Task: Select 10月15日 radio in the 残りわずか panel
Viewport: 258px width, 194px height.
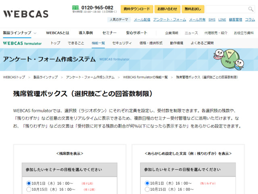Action: 147,189
